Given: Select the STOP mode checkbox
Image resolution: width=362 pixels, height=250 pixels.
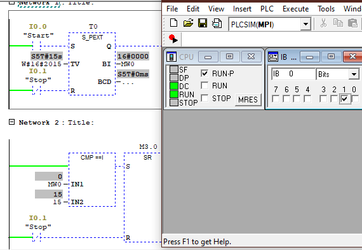Looking at the screenshot, I should coord(204,98).
